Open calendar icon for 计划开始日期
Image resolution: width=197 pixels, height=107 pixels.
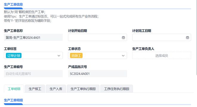(123, 37)
